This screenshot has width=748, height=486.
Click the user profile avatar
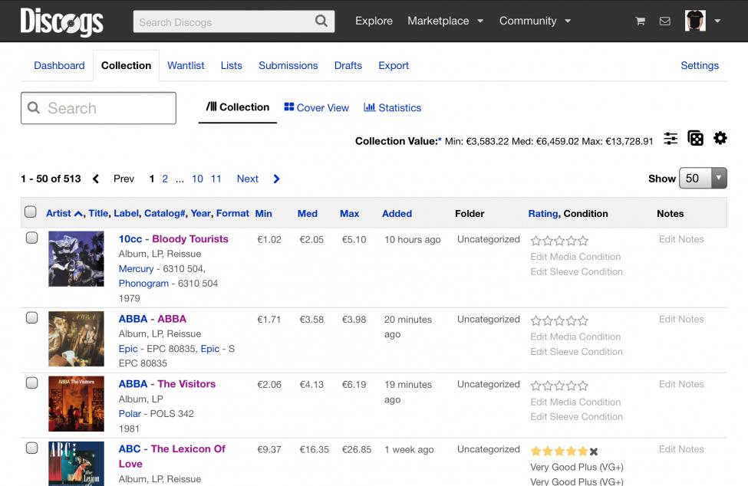click(x=695, y=21)
